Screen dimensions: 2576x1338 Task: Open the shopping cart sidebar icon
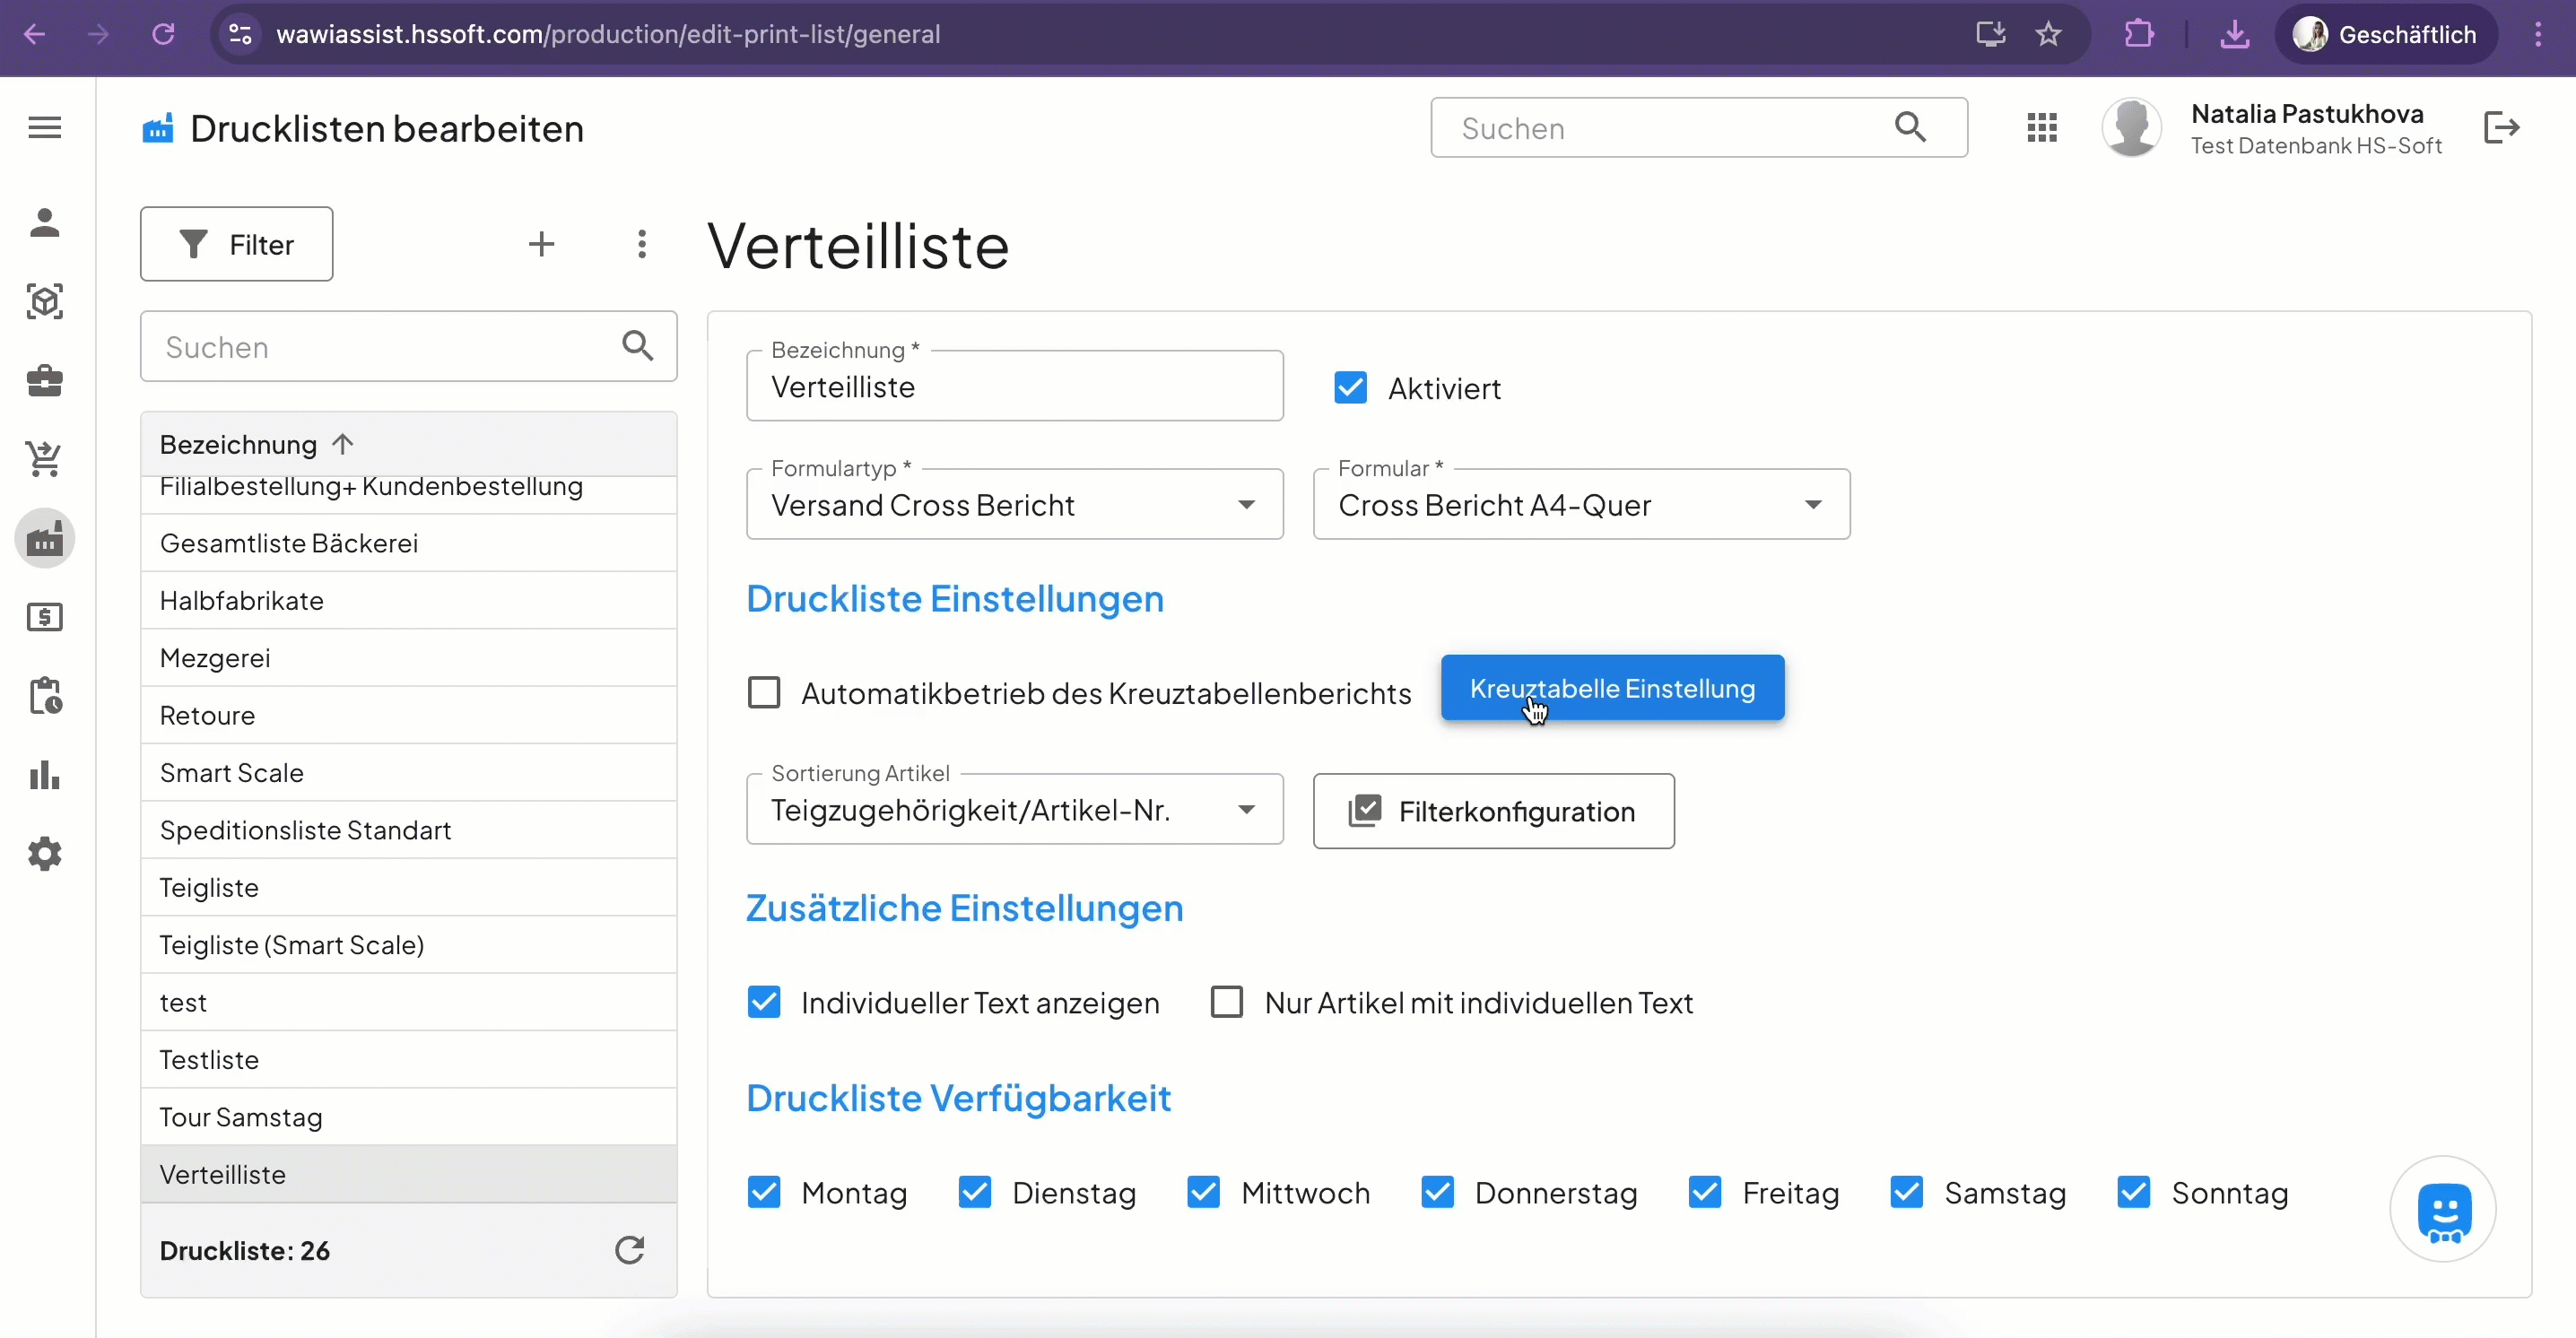[44, 459]
